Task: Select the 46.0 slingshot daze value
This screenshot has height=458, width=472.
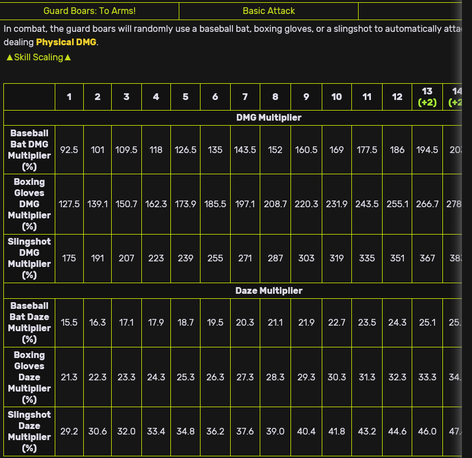Action: pos(427,432)
